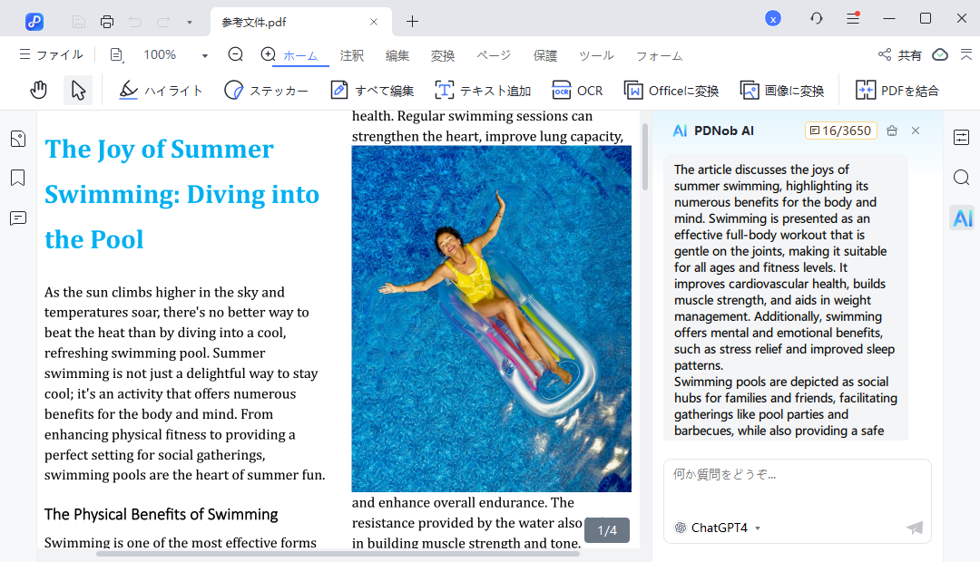Open the page thumbnails sidebar panel
Screen dimensions: 980x562
pyautogui.click(x=17, y=139)
